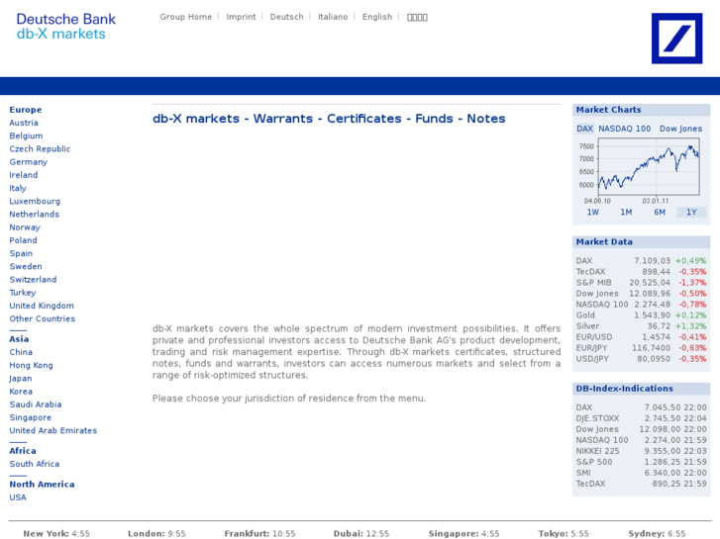Image resolution: width=720 pixels, height=539 pixels.
Task: Select China under Asia
Action: [21, 352]
